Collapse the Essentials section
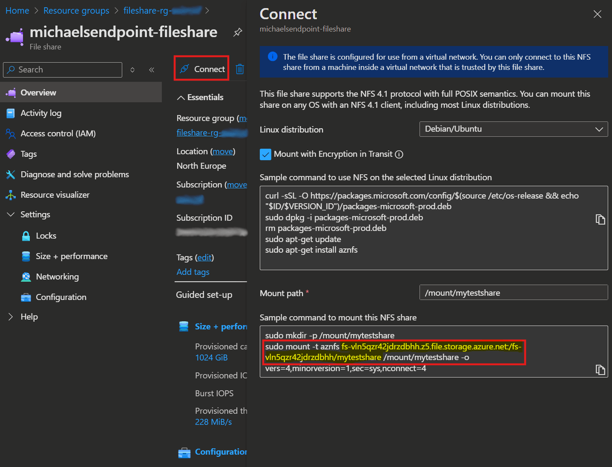Viewport: 612px width, 467px height. pyautogui.click(x=181, y=98)
